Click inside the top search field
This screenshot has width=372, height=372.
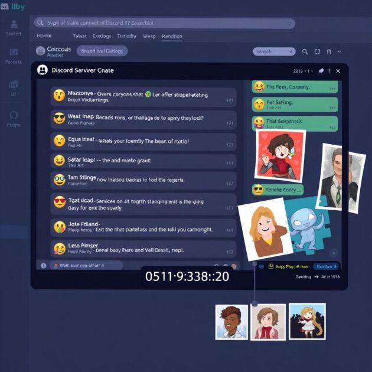click(165, 23)
